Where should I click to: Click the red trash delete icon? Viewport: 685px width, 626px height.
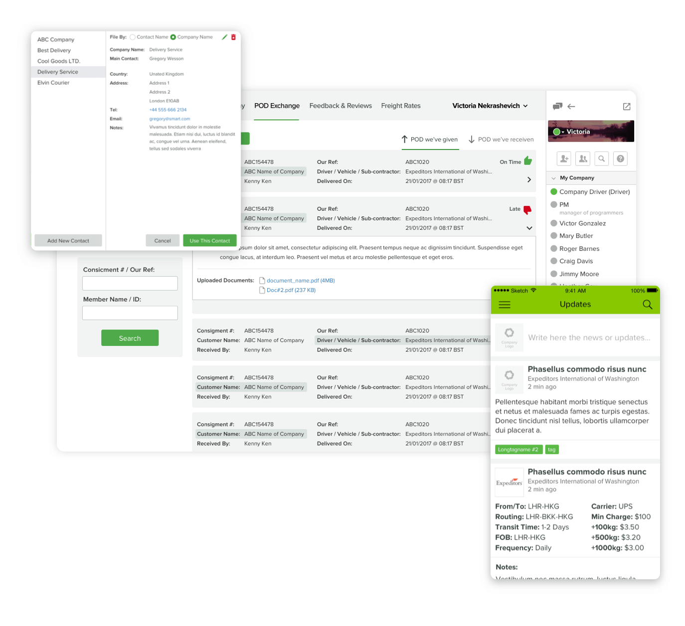[233, 37]
